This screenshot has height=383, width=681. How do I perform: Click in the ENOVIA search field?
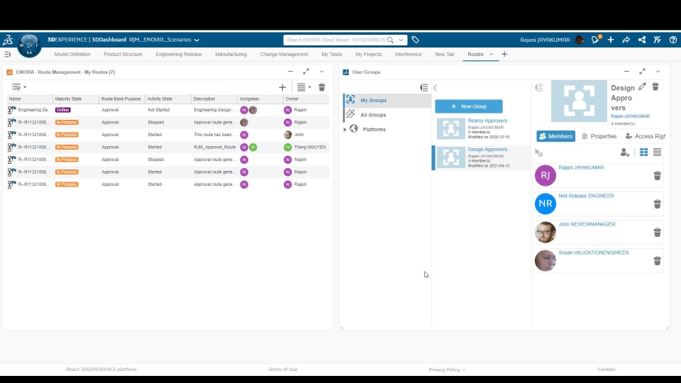pos(336,40)
